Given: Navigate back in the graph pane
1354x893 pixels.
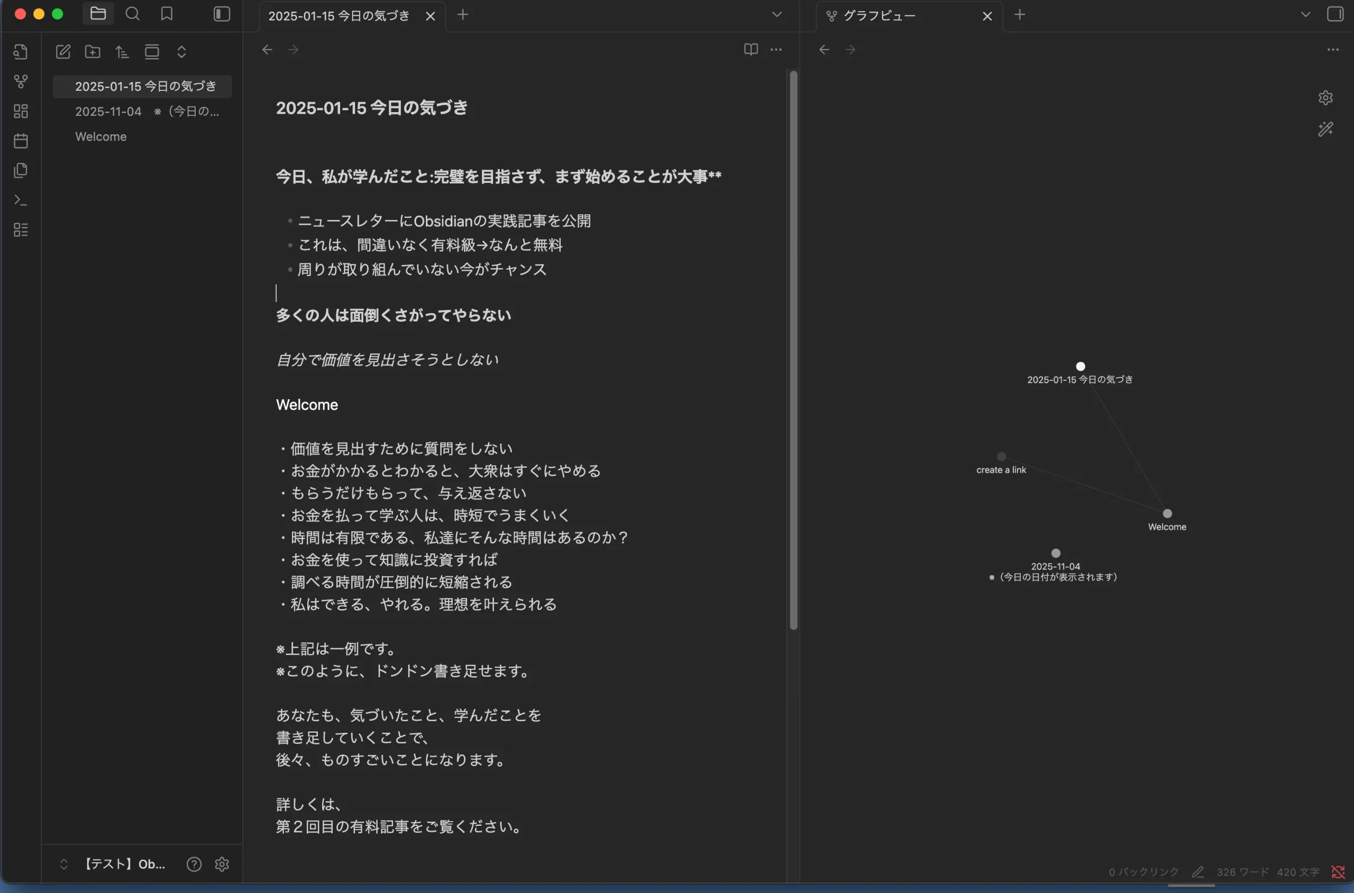Looking at the screenshot, I should pyautogui.click(x=824, y=50).
